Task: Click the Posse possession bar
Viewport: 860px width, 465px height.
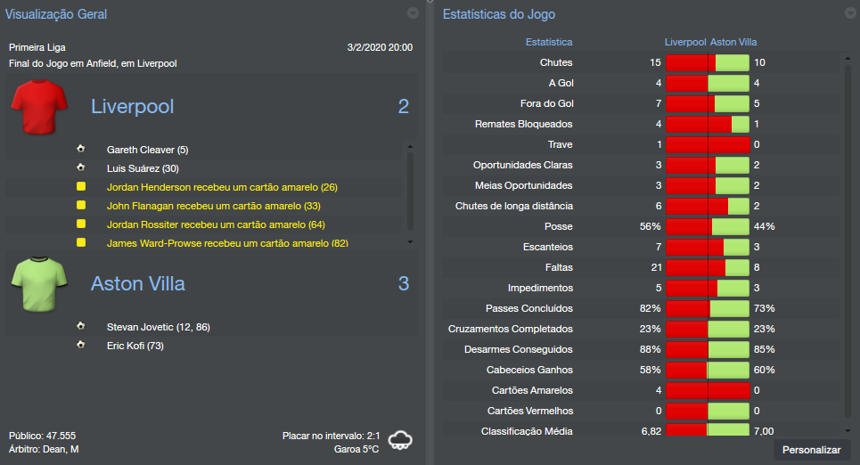Action: click(708, 226)
